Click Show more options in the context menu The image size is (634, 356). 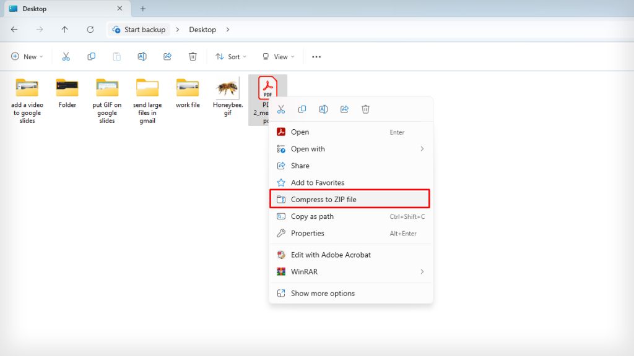323,293
